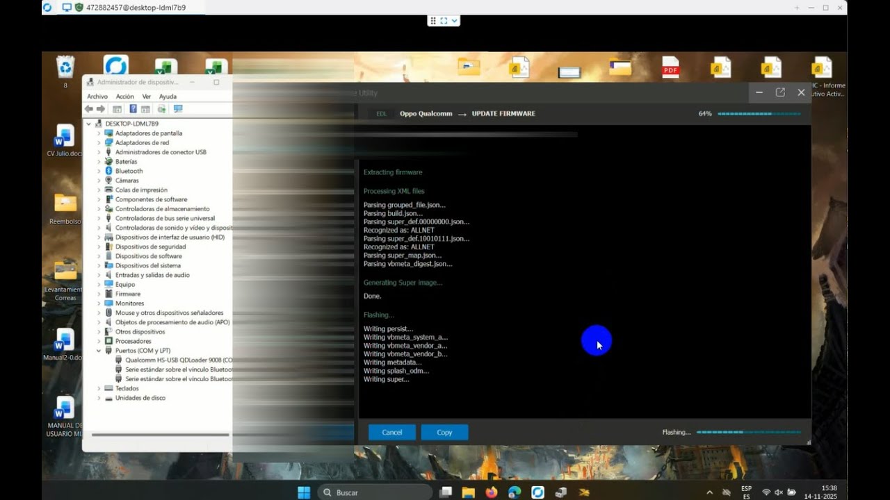Click the Flashing progress bar at bottom
This screenshot has width=890, height=500.
pyautogui.click(x=748, y=432)
